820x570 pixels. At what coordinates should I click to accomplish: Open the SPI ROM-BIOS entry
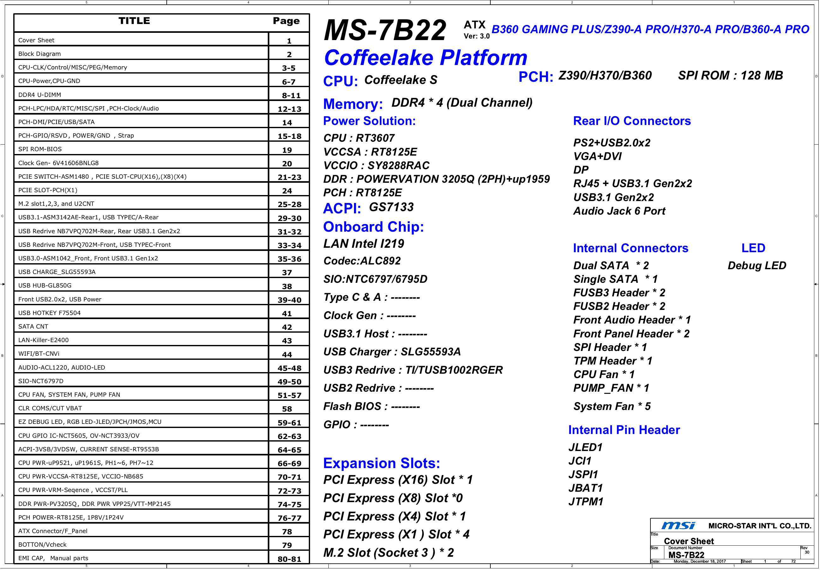tap(161, 149)
